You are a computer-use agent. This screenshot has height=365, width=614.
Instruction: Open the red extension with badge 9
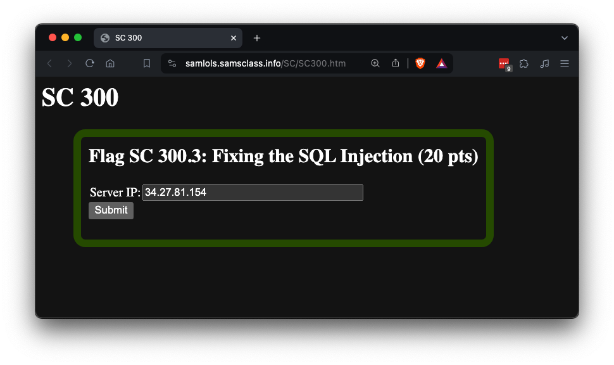coord(504,63)
